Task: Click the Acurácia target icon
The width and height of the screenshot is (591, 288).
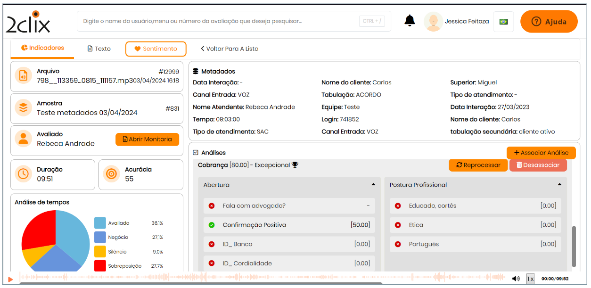Action: (x=111, y=174)
